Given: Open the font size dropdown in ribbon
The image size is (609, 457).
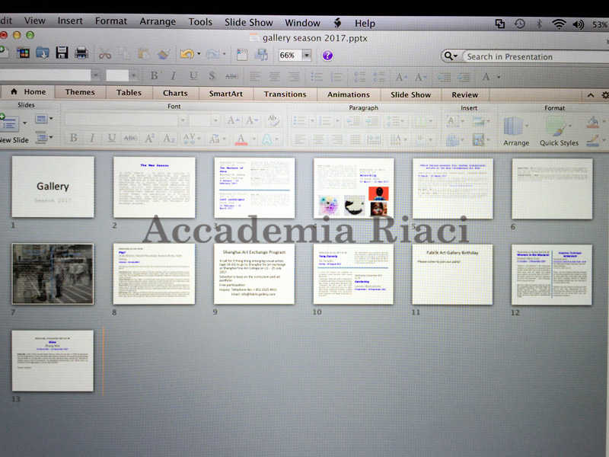Looking at the screenshot, I should (x=215, y=120).
